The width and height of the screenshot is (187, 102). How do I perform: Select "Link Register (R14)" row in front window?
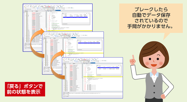point(72,66)
